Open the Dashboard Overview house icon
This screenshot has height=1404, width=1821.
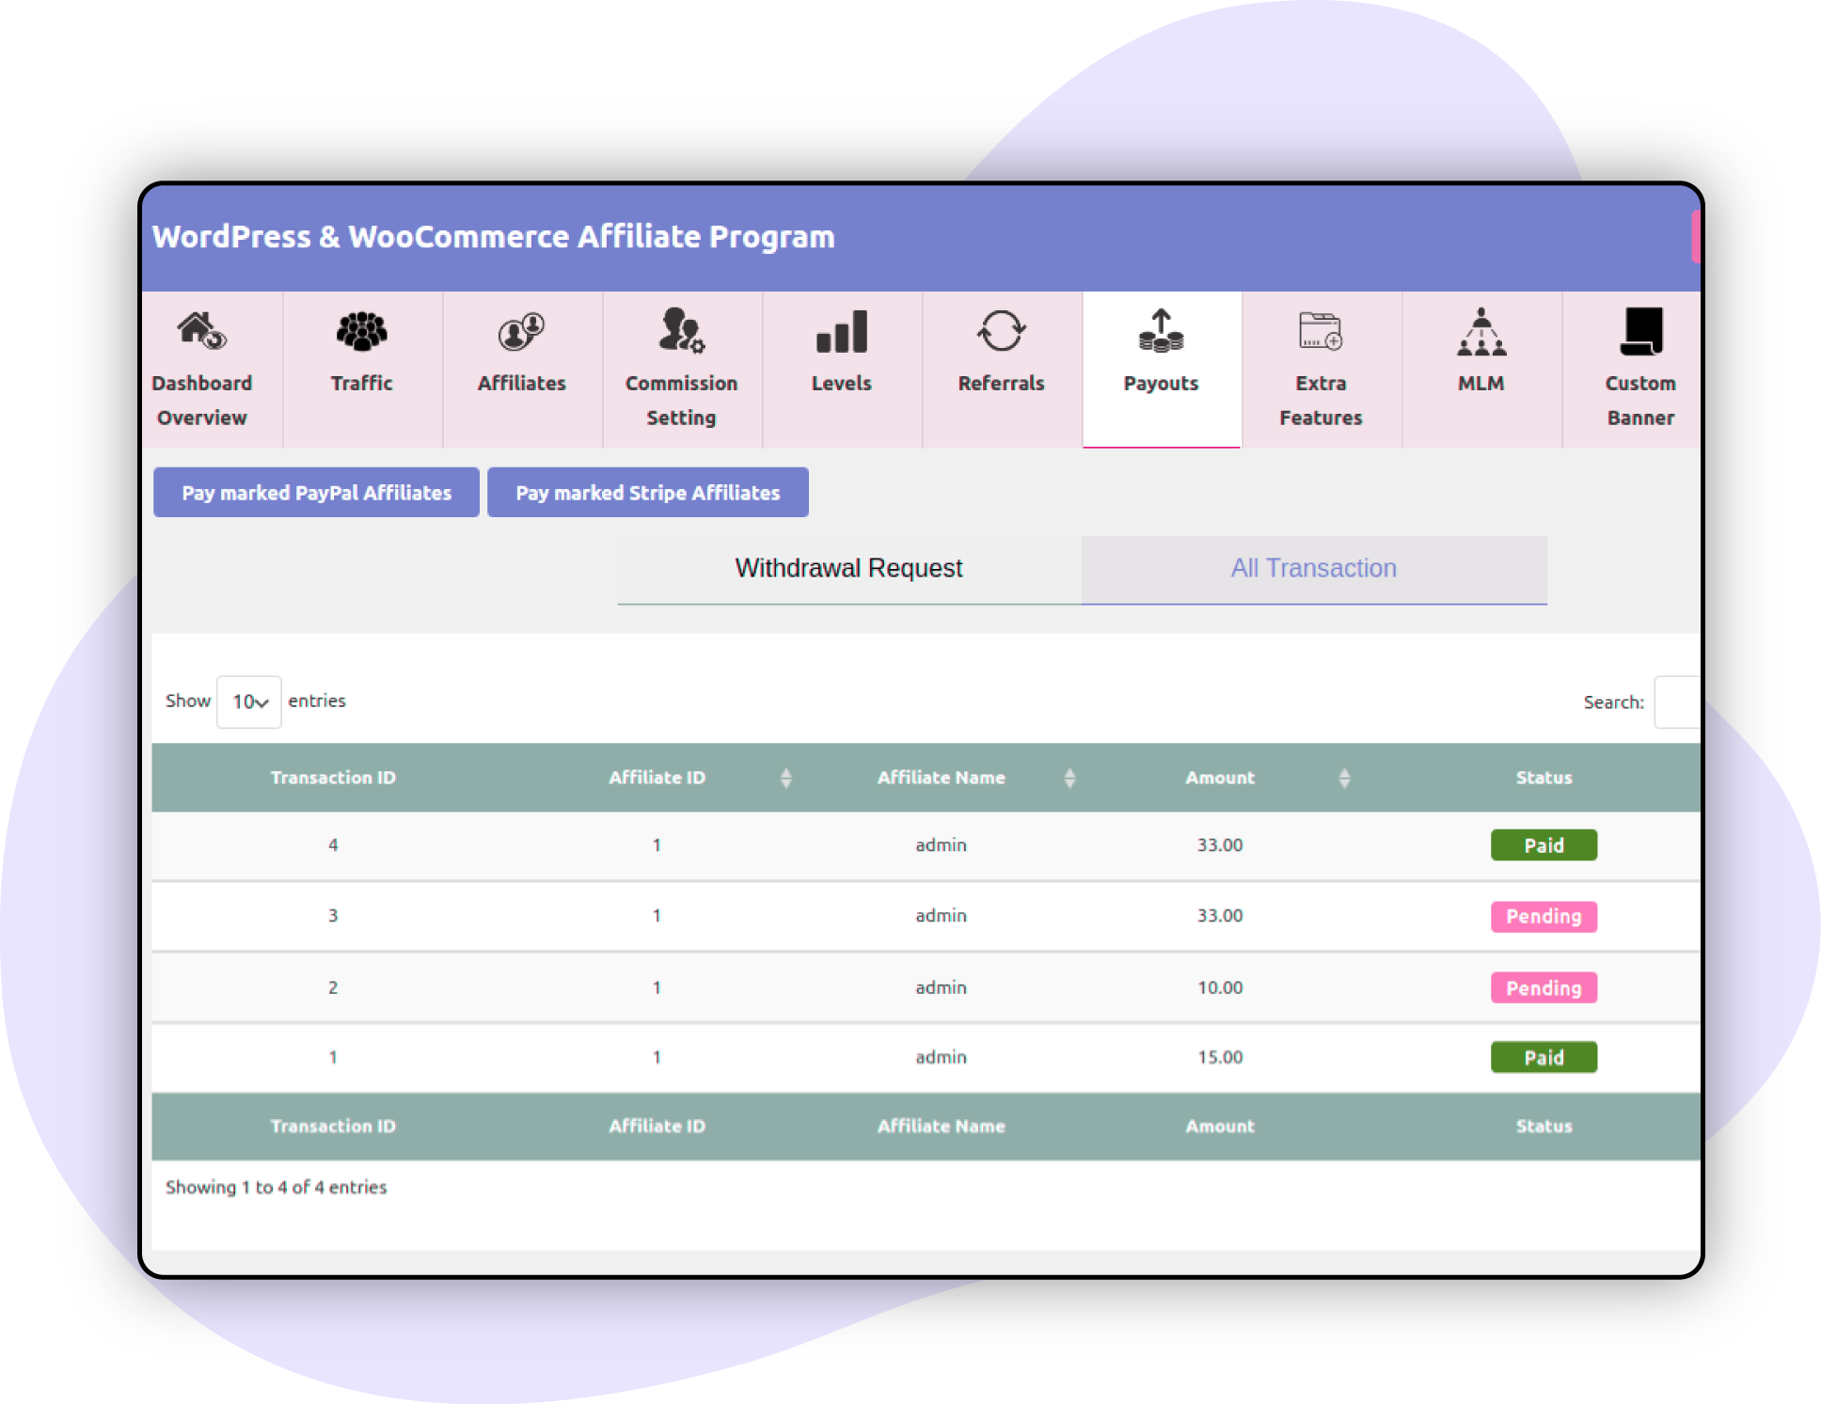[x=202, y=331]
